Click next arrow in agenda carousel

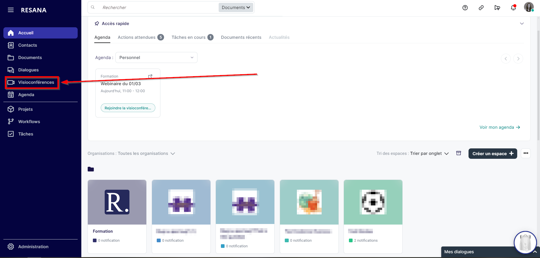click(518, 59)
